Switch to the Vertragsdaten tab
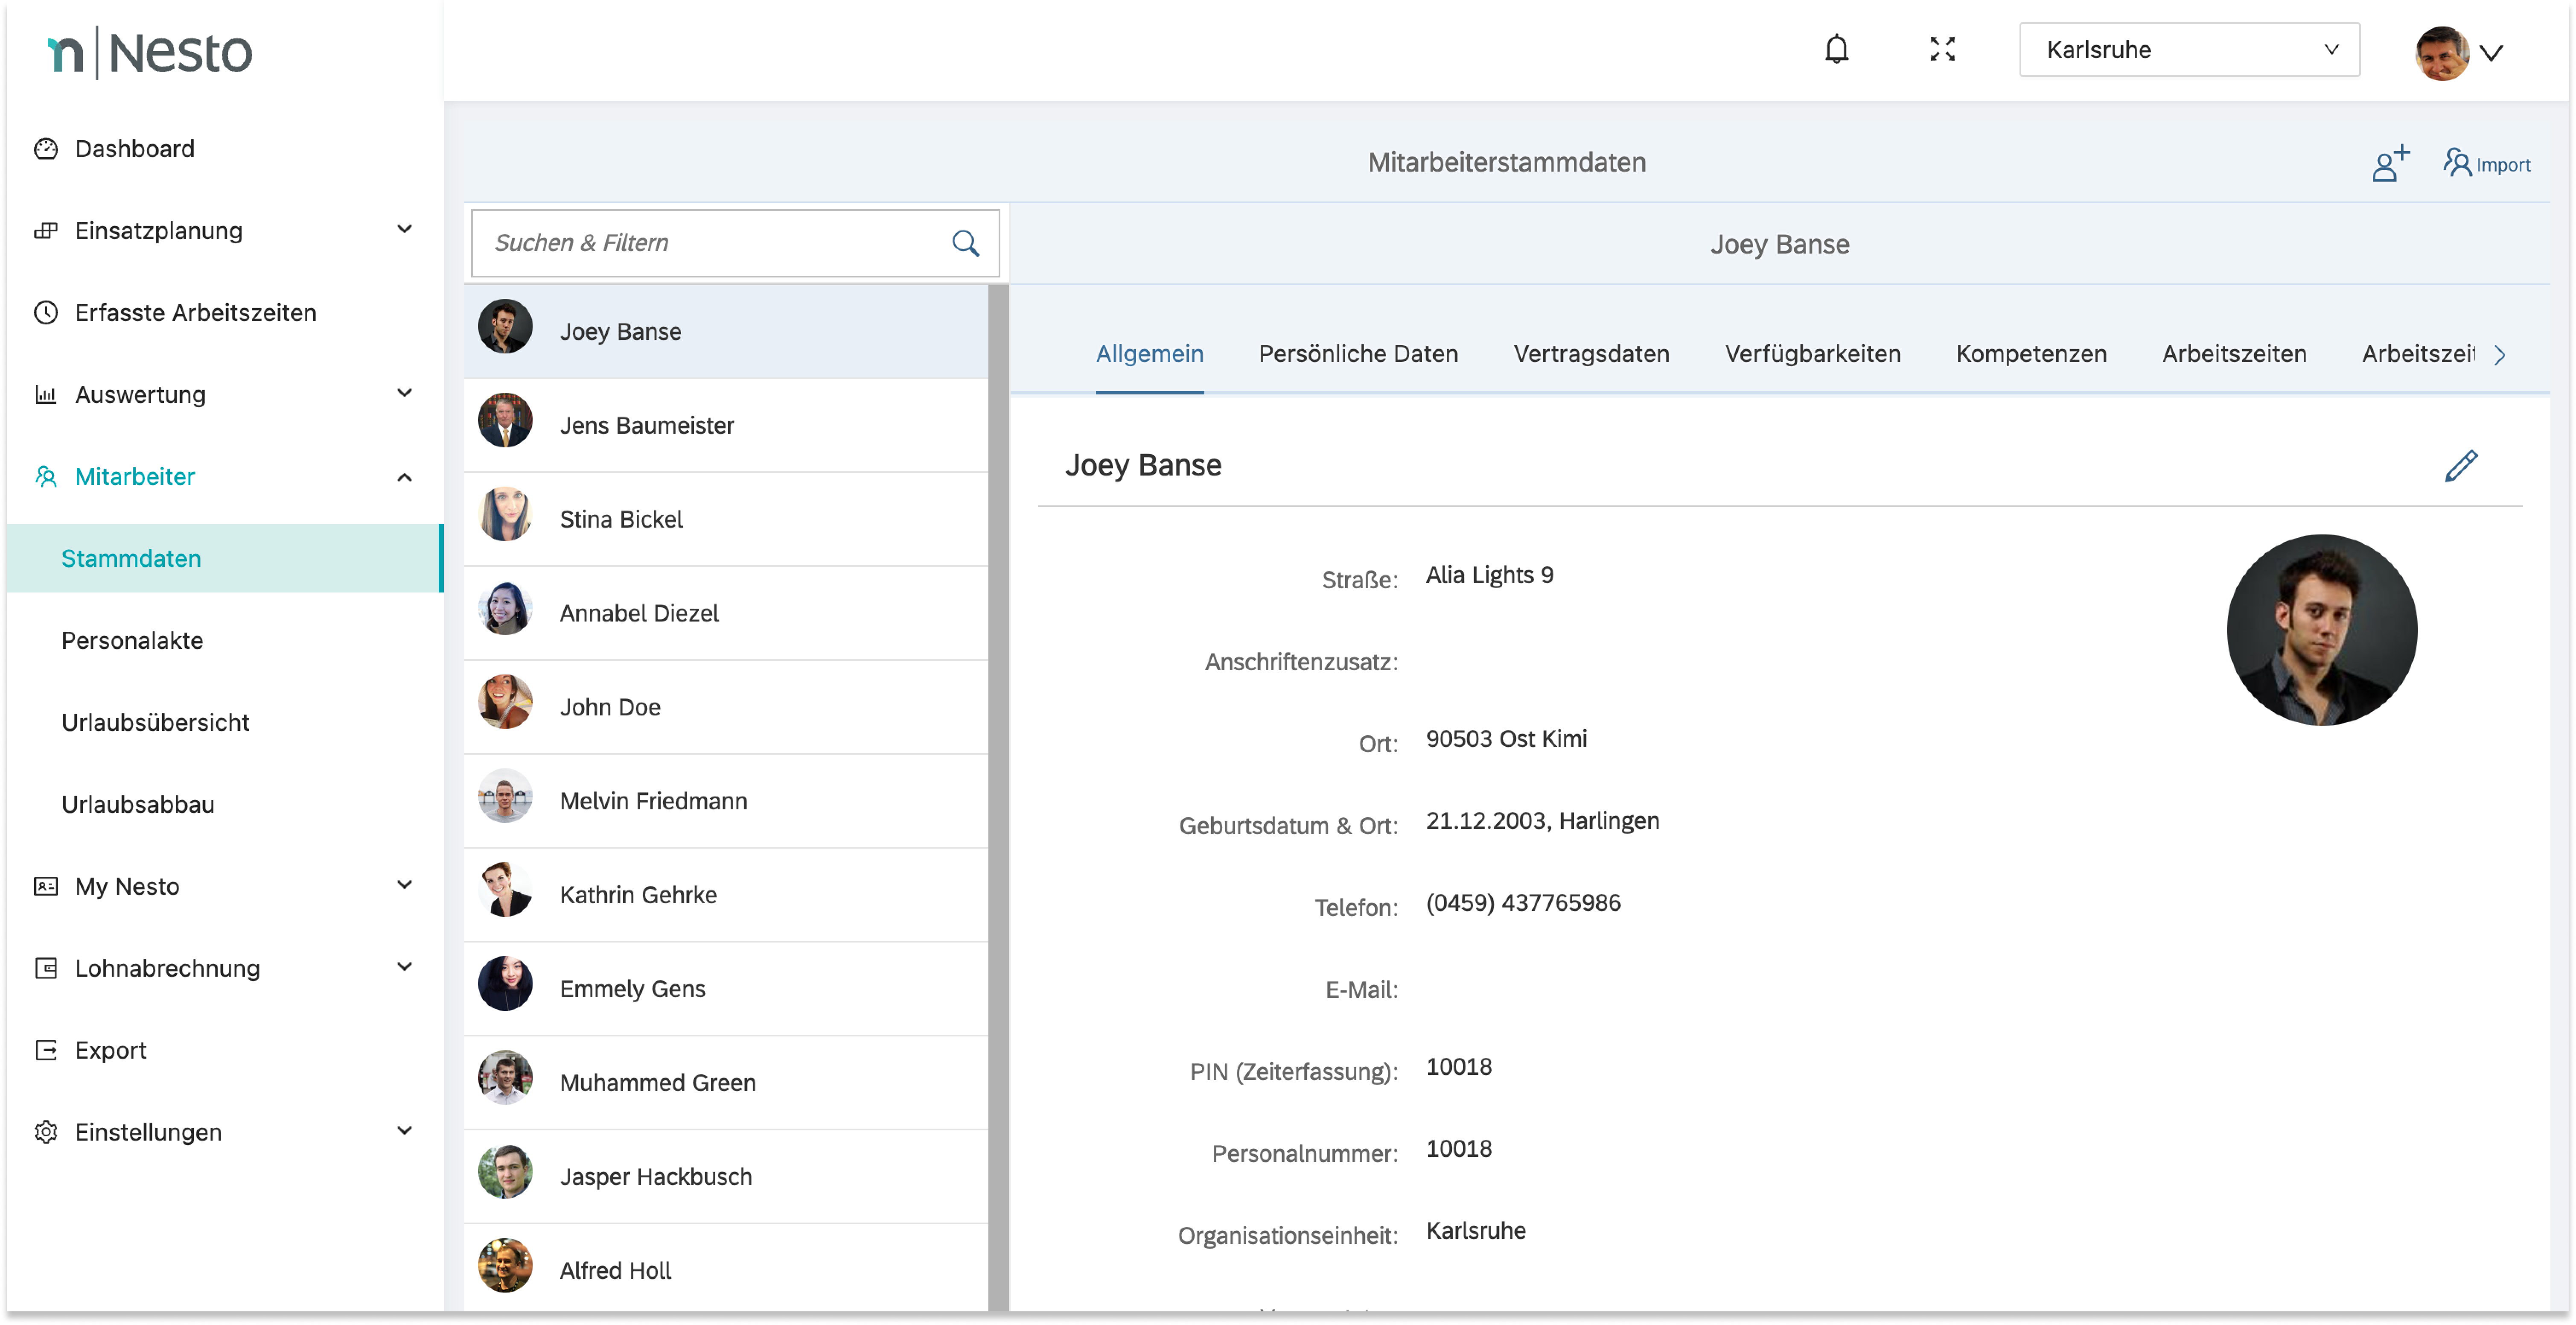 pyautogui.click(x=1590, y=354)
